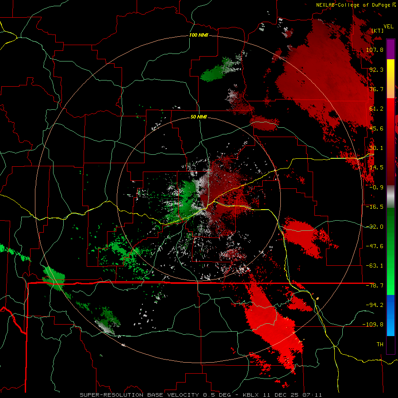The width and height of the screenshot is (398, 398).
Task: Click the 107.8 value on velocity scale
Action: pyautogui.click(x=375, y=50)
